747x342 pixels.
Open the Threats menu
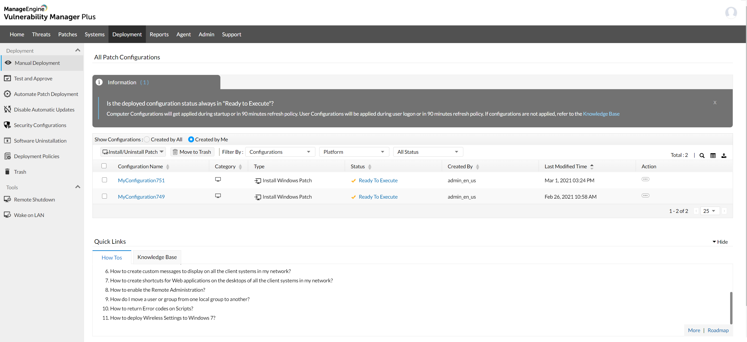(x=41, y=34)
